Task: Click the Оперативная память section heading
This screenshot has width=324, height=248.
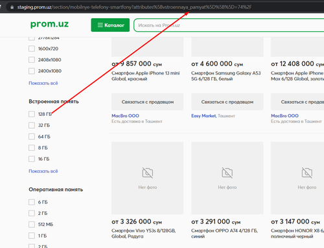Action: (x=56, y=190)
